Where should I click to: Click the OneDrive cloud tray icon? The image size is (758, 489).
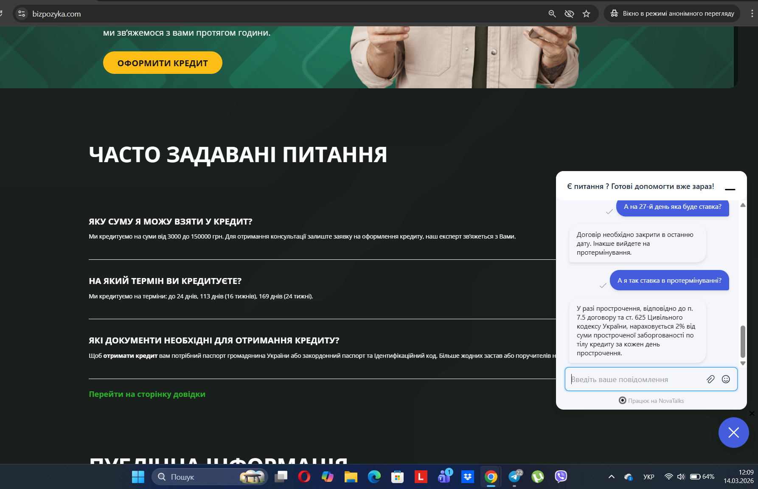(x=629, y=477)
